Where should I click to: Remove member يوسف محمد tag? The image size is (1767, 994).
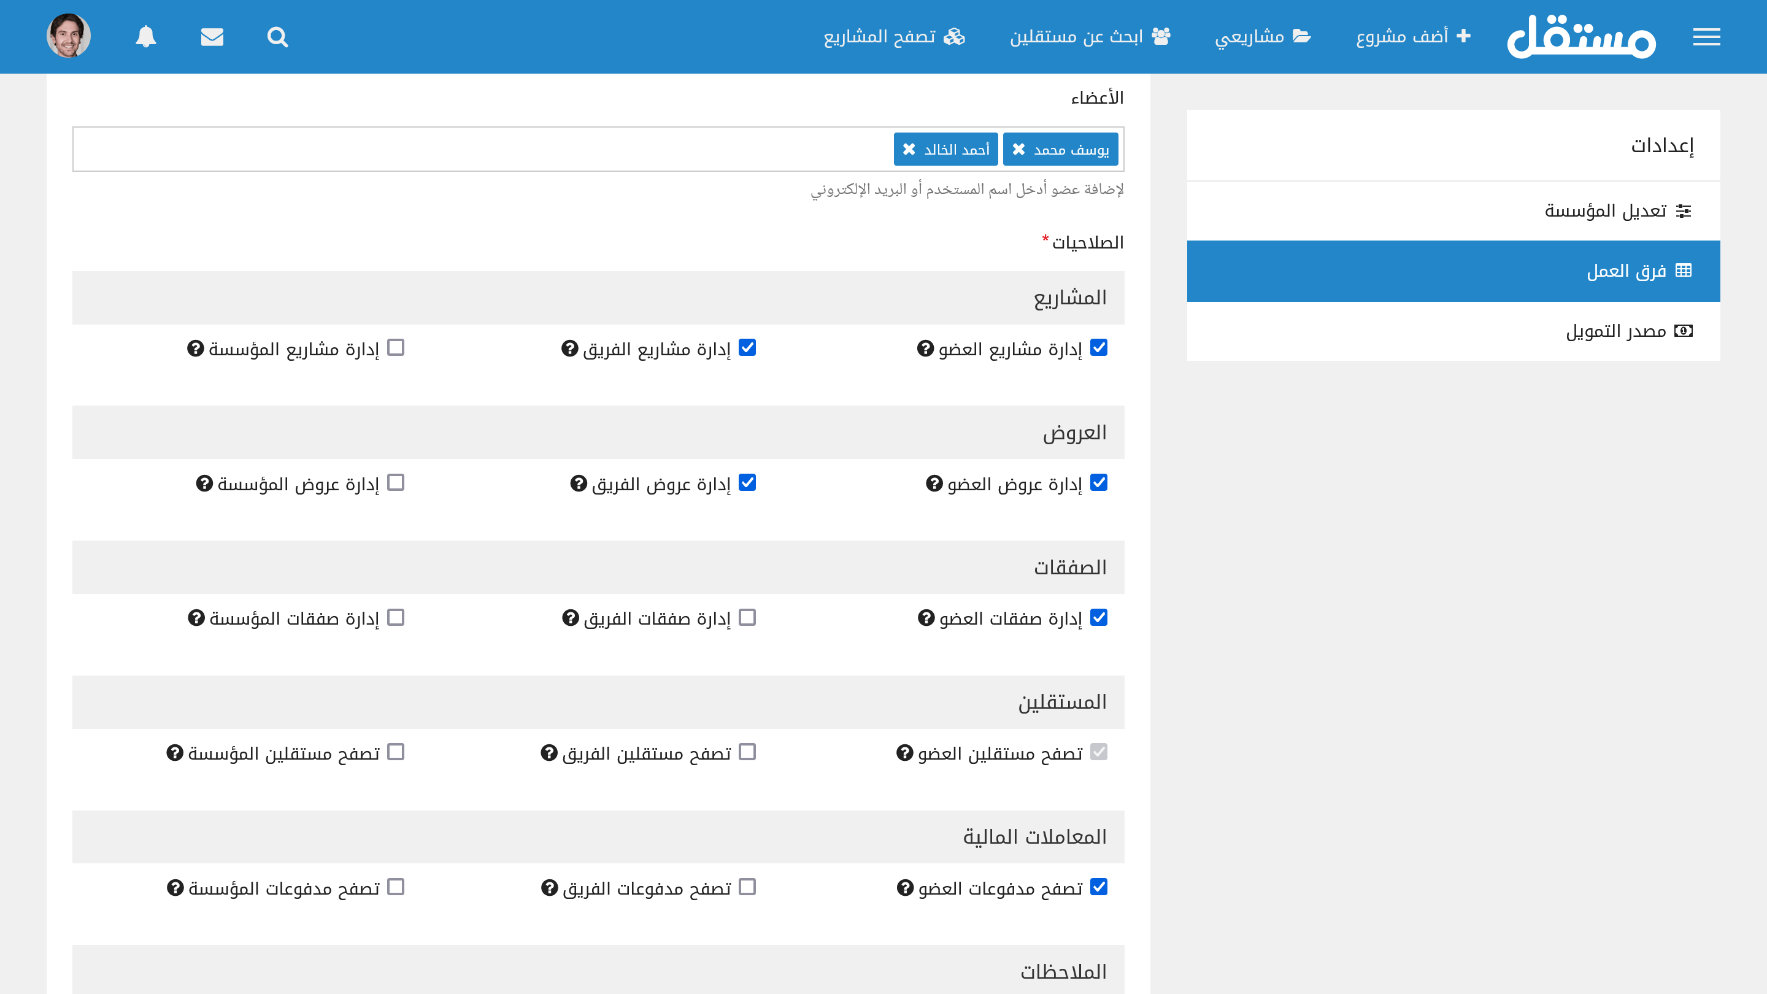tap(1018, 149)
